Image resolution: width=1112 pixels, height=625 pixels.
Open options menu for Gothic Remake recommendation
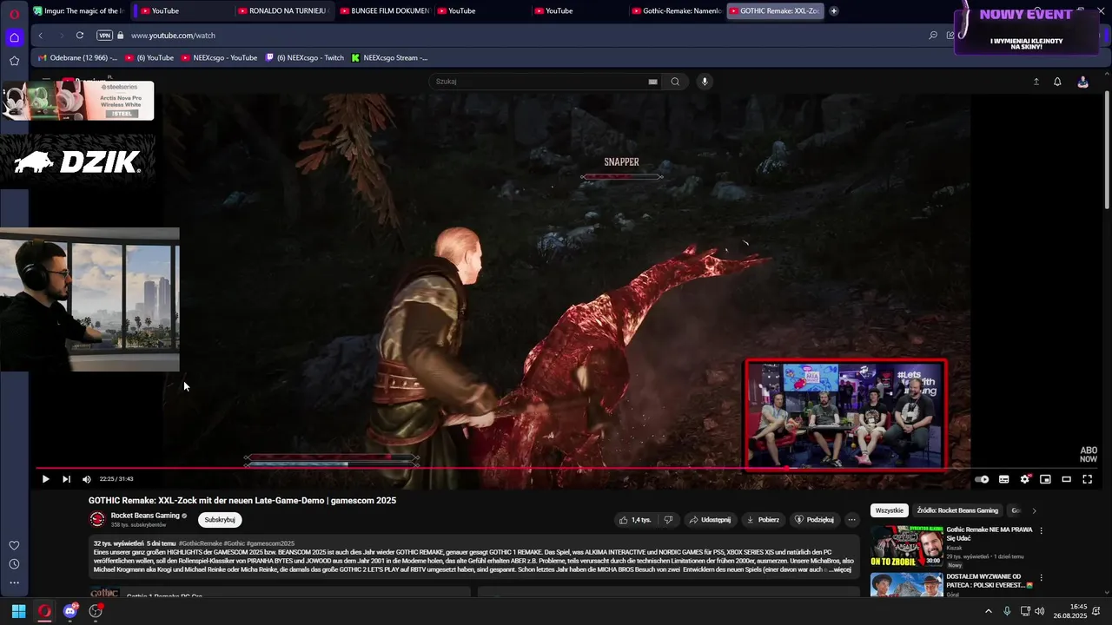[1041, 531]
